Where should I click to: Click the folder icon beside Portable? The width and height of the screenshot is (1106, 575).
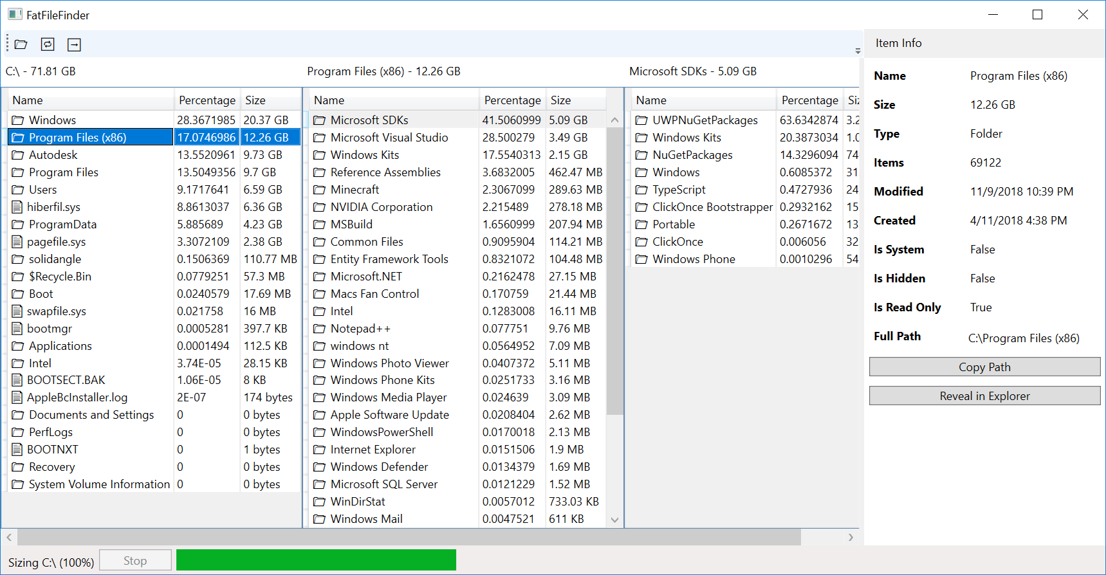[x=641, y=224]
